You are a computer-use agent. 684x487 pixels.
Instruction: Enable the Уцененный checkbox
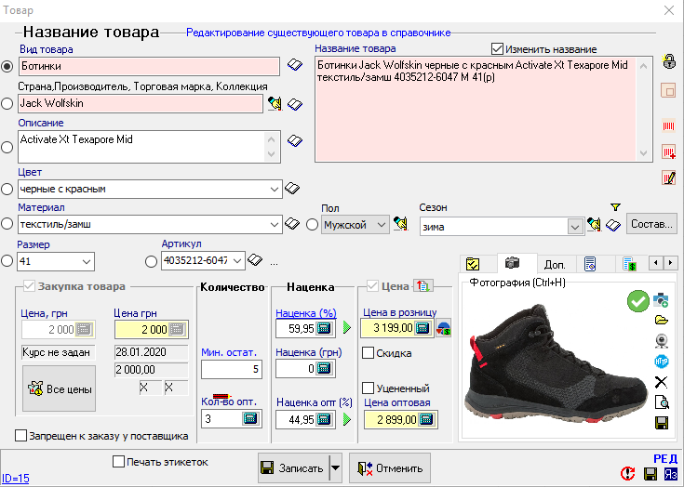pos(368,388)
